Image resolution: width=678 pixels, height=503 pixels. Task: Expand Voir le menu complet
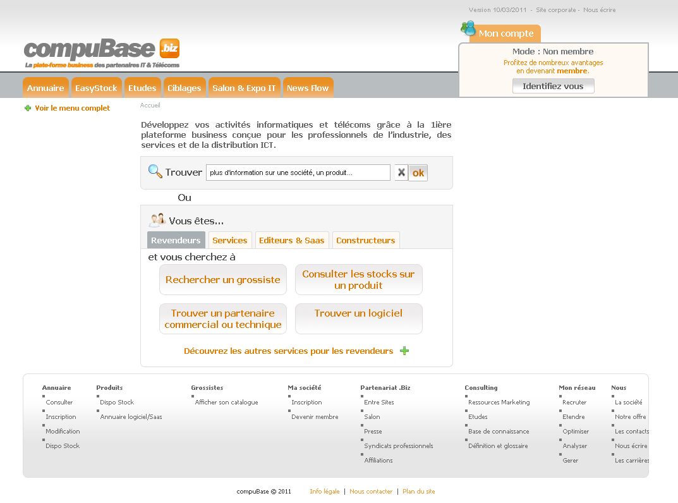tap(72, 108)
